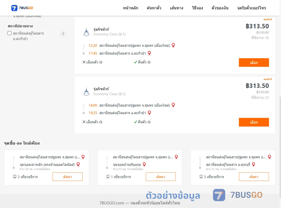Click bus icon beside 3 เที่ยวบริการ
Viewport: 281px width, 208px height.
click(x=201, y=177)
